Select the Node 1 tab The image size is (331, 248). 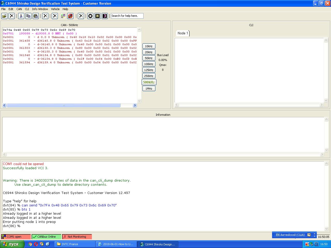point(183,33)
